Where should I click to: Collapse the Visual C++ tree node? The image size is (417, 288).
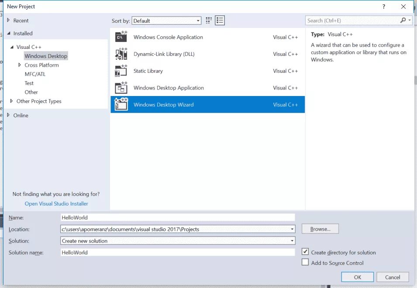(x=12, y=47)
